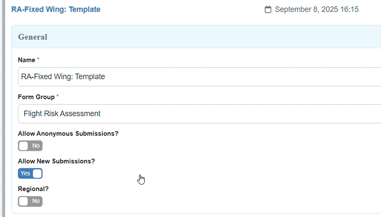Click the Name field label
The height and width of the screenshot is (217, 381).
[26, 60]
